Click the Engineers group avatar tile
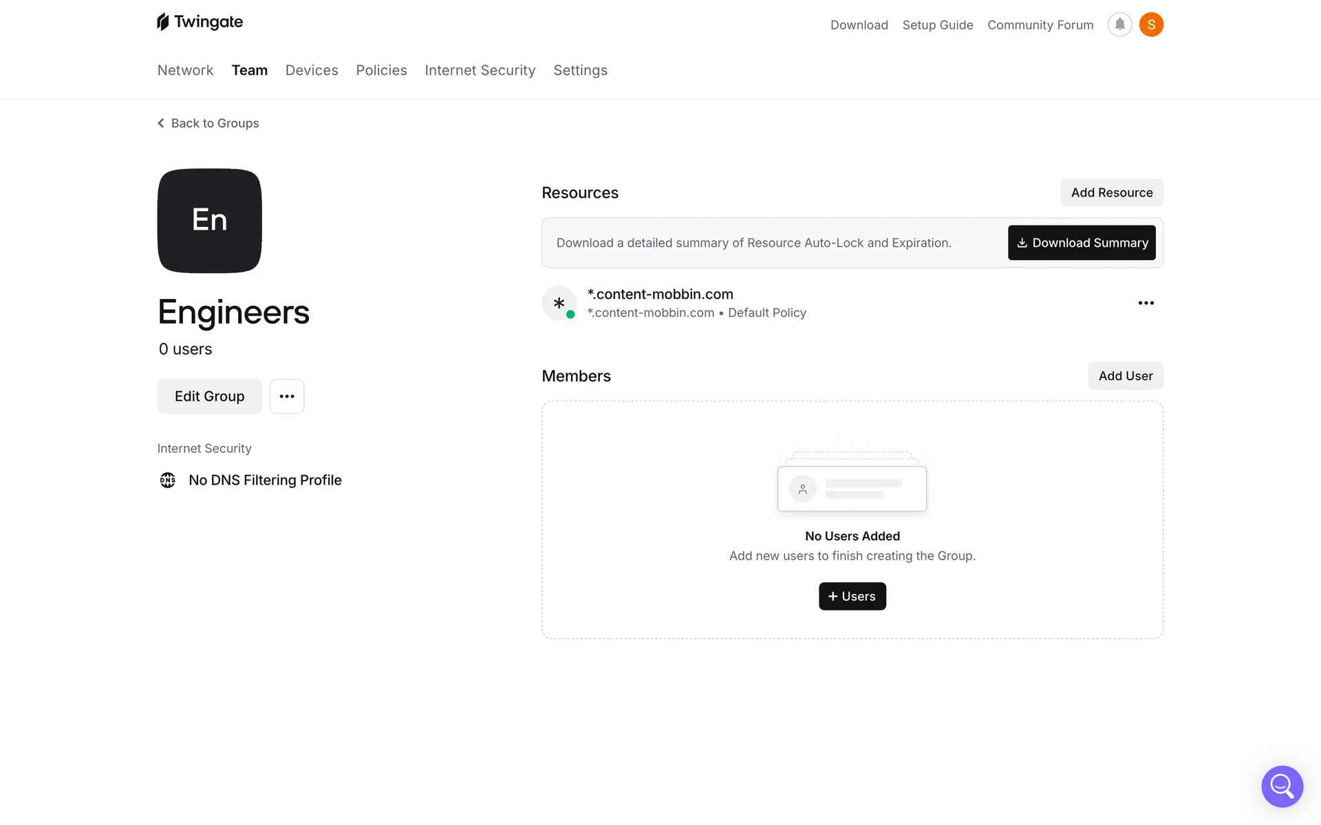Screen dimensions: 1321x825 (x=209, y=221)
